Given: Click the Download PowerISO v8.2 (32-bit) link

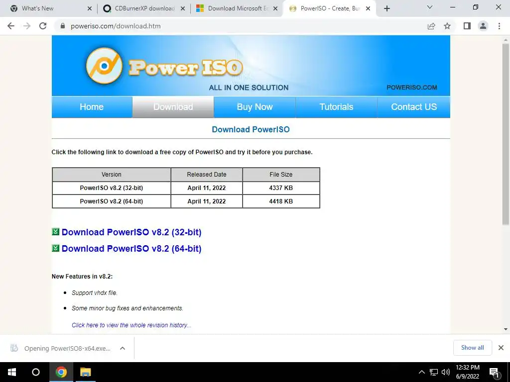Looking at the screenshot, I should (131, 232).
